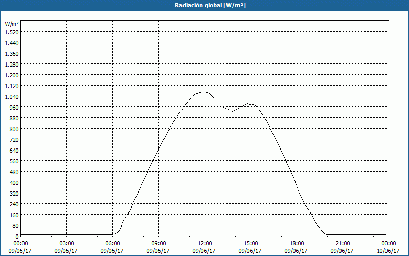This screenshot has height=256, width=409.
Task: Click the 560 y-axis value
Action: click(x=14, y=161)
